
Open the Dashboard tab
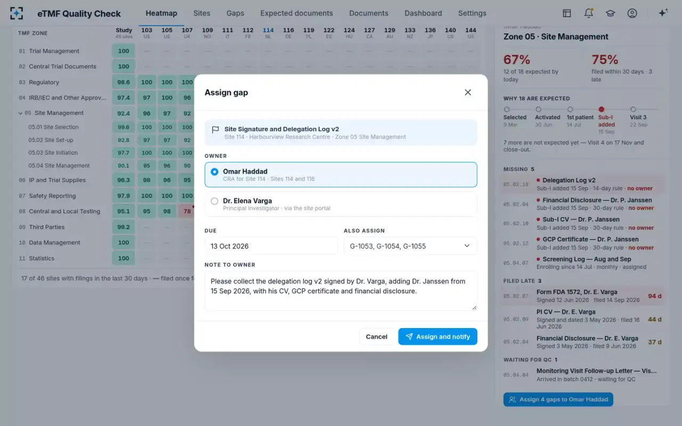click(x=423, y=13)
